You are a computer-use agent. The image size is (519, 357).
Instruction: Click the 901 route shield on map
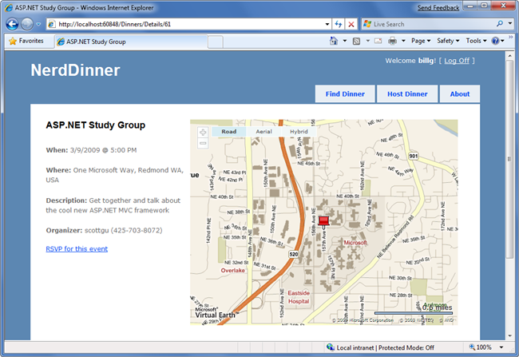coord(413,156)
